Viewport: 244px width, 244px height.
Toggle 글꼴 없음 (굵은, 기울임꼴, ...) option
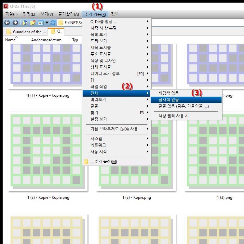(x=186, y=106)
